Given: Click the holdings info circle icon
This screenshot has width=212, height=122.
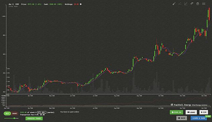Looking at the screenshot, I should [x=81, y=4].
